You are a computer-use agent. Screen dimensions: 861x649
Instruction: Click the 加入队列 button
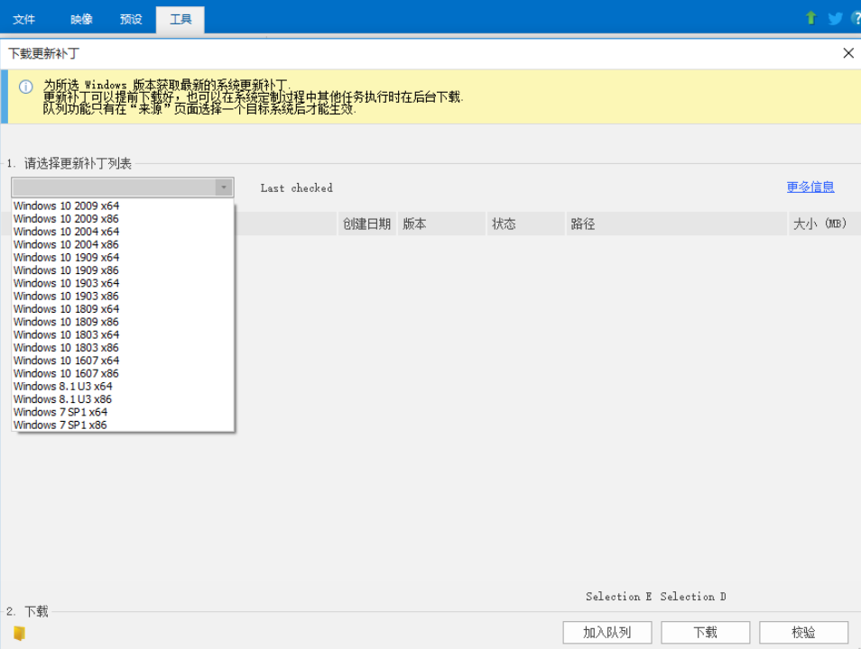point(607,633)
